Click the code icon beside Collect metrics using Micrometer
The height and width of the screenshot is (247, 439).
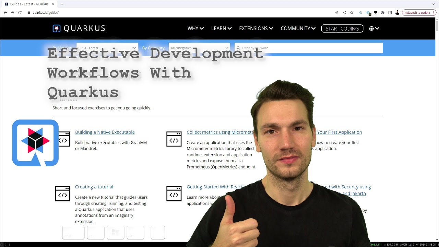tap(174, 139)
